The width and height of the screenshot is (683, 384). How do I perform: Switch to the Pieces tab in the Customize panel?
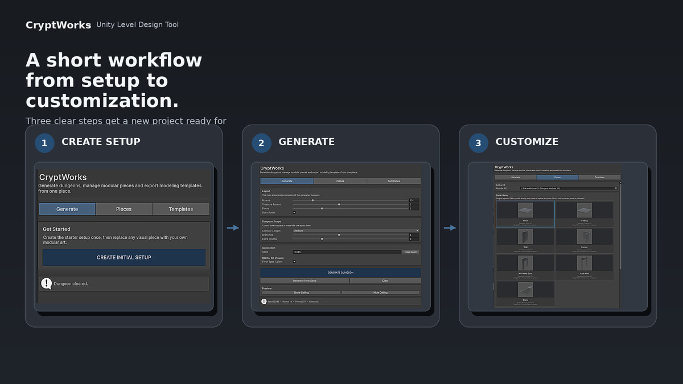[557, 177]
